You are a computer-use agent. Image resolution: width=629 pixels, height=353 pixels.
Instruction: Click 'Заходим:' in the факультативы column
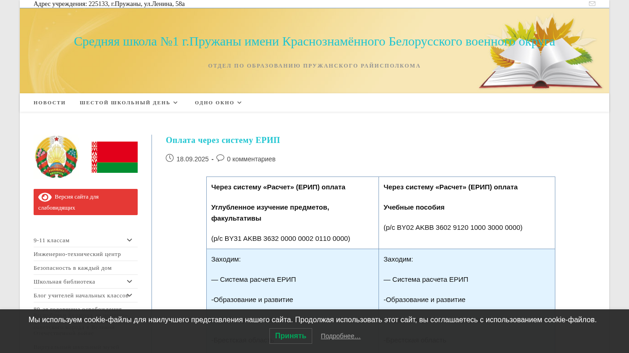pyautogui.click(x=226, y=259)
